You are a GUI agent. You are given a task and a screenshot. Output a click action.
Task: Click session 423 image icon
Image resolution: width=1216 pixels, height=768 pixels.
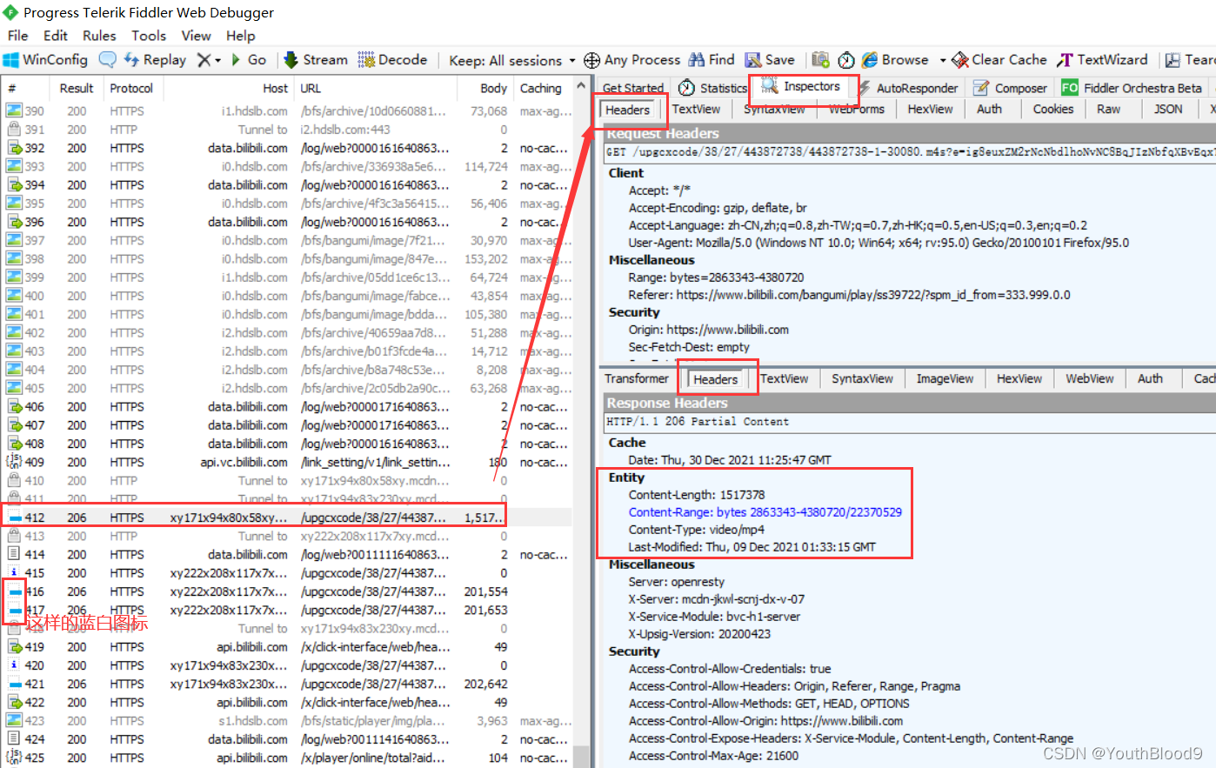coord(14,721)
